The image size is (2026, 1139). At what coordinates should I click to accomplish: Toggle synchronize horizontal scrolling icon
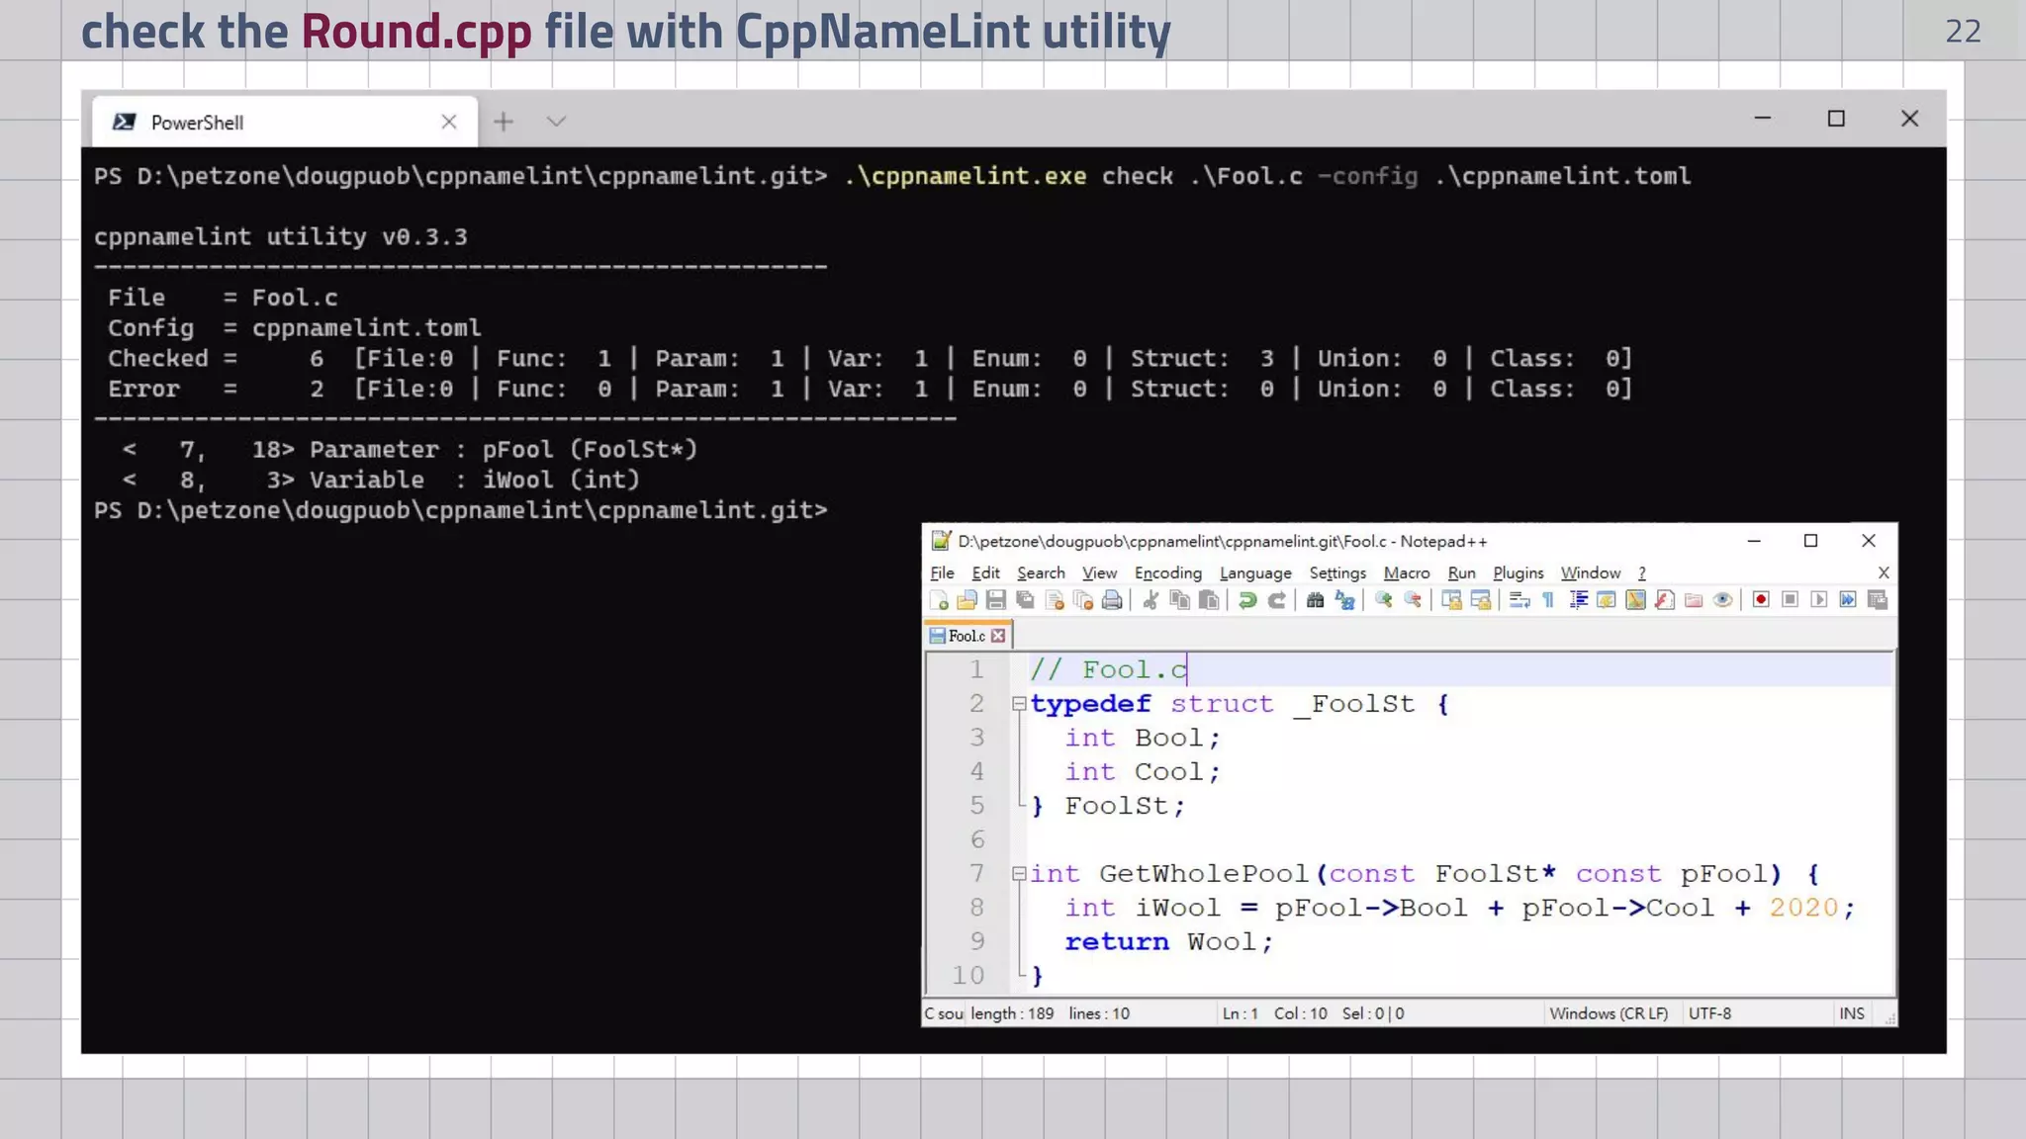point(1481,600)
